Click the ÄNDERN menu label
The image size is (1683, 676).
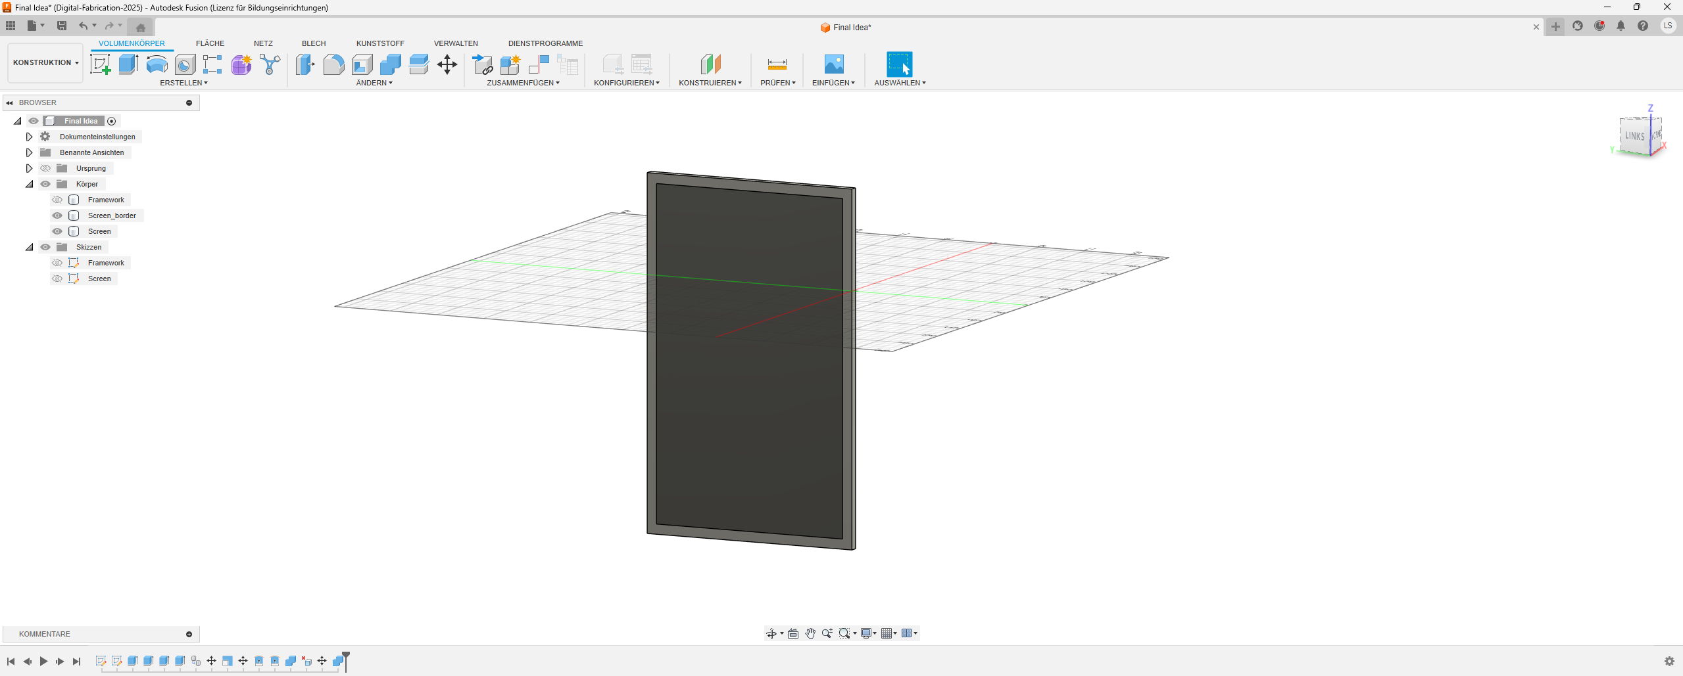tap(374, 83)
